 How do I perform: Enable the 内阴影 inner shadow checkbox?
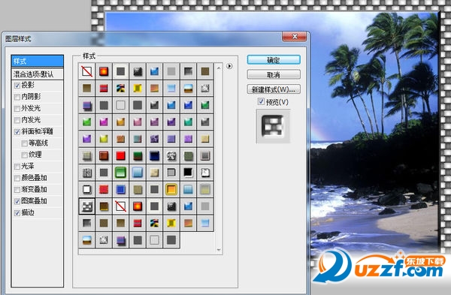(x=17, y=97)
